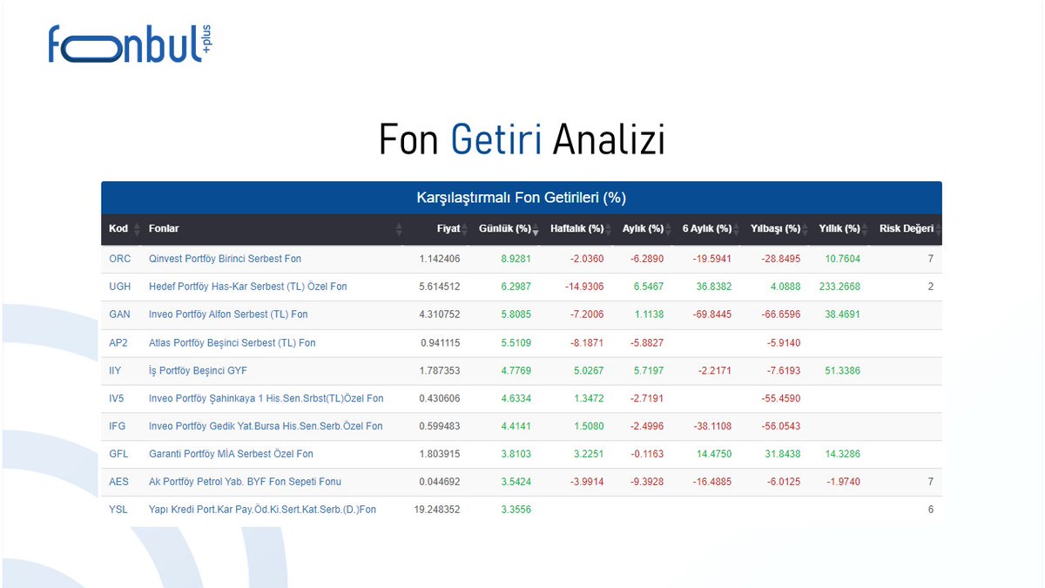
Task: Select year-to-date return 31.8438
Action: point(783,454)
